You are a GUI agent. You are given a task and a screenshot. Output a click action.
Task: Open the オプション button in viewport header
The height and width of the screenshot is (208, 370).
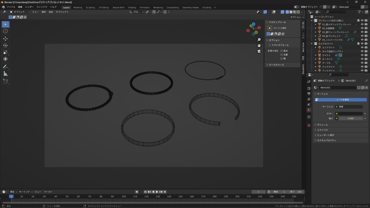[296, 17]
